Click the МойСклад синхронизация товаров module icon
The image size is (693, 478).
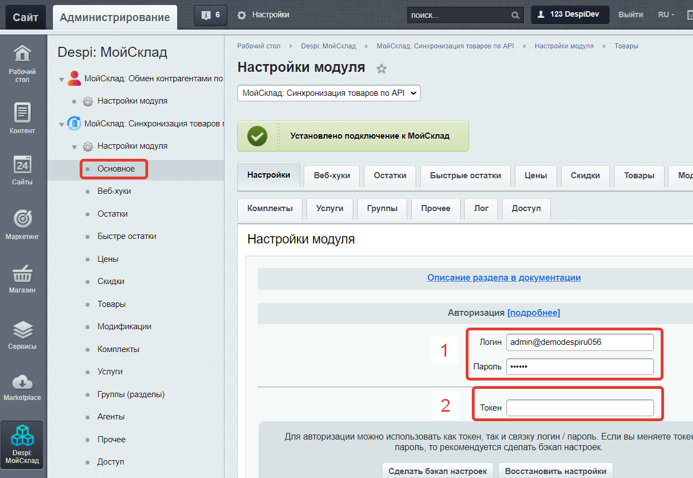point(74,123)
